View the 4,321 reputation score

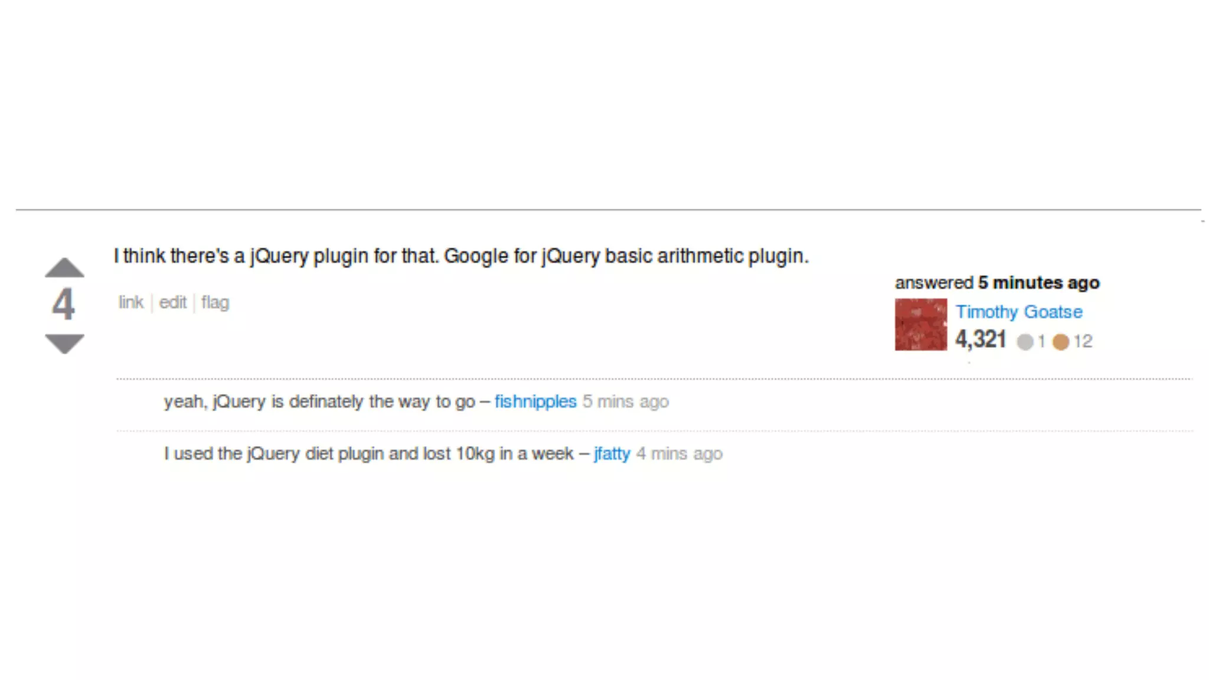point(981,339)
